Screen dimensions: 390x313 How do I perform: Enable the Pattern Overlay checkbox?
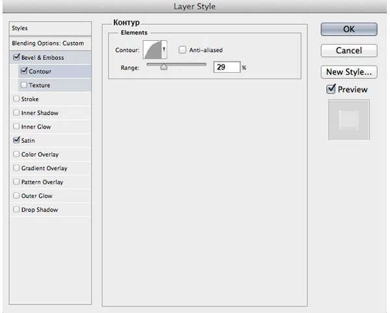tap(16, 182)
